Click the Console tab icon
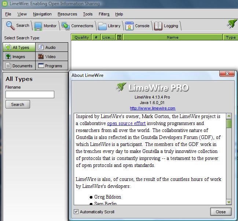 tap(129, 26)
